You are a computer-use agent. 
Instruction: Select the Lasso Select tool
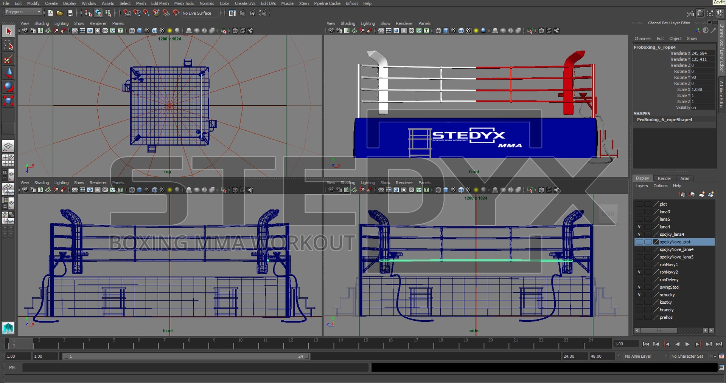pyautogui.click(x=8, y=46)
